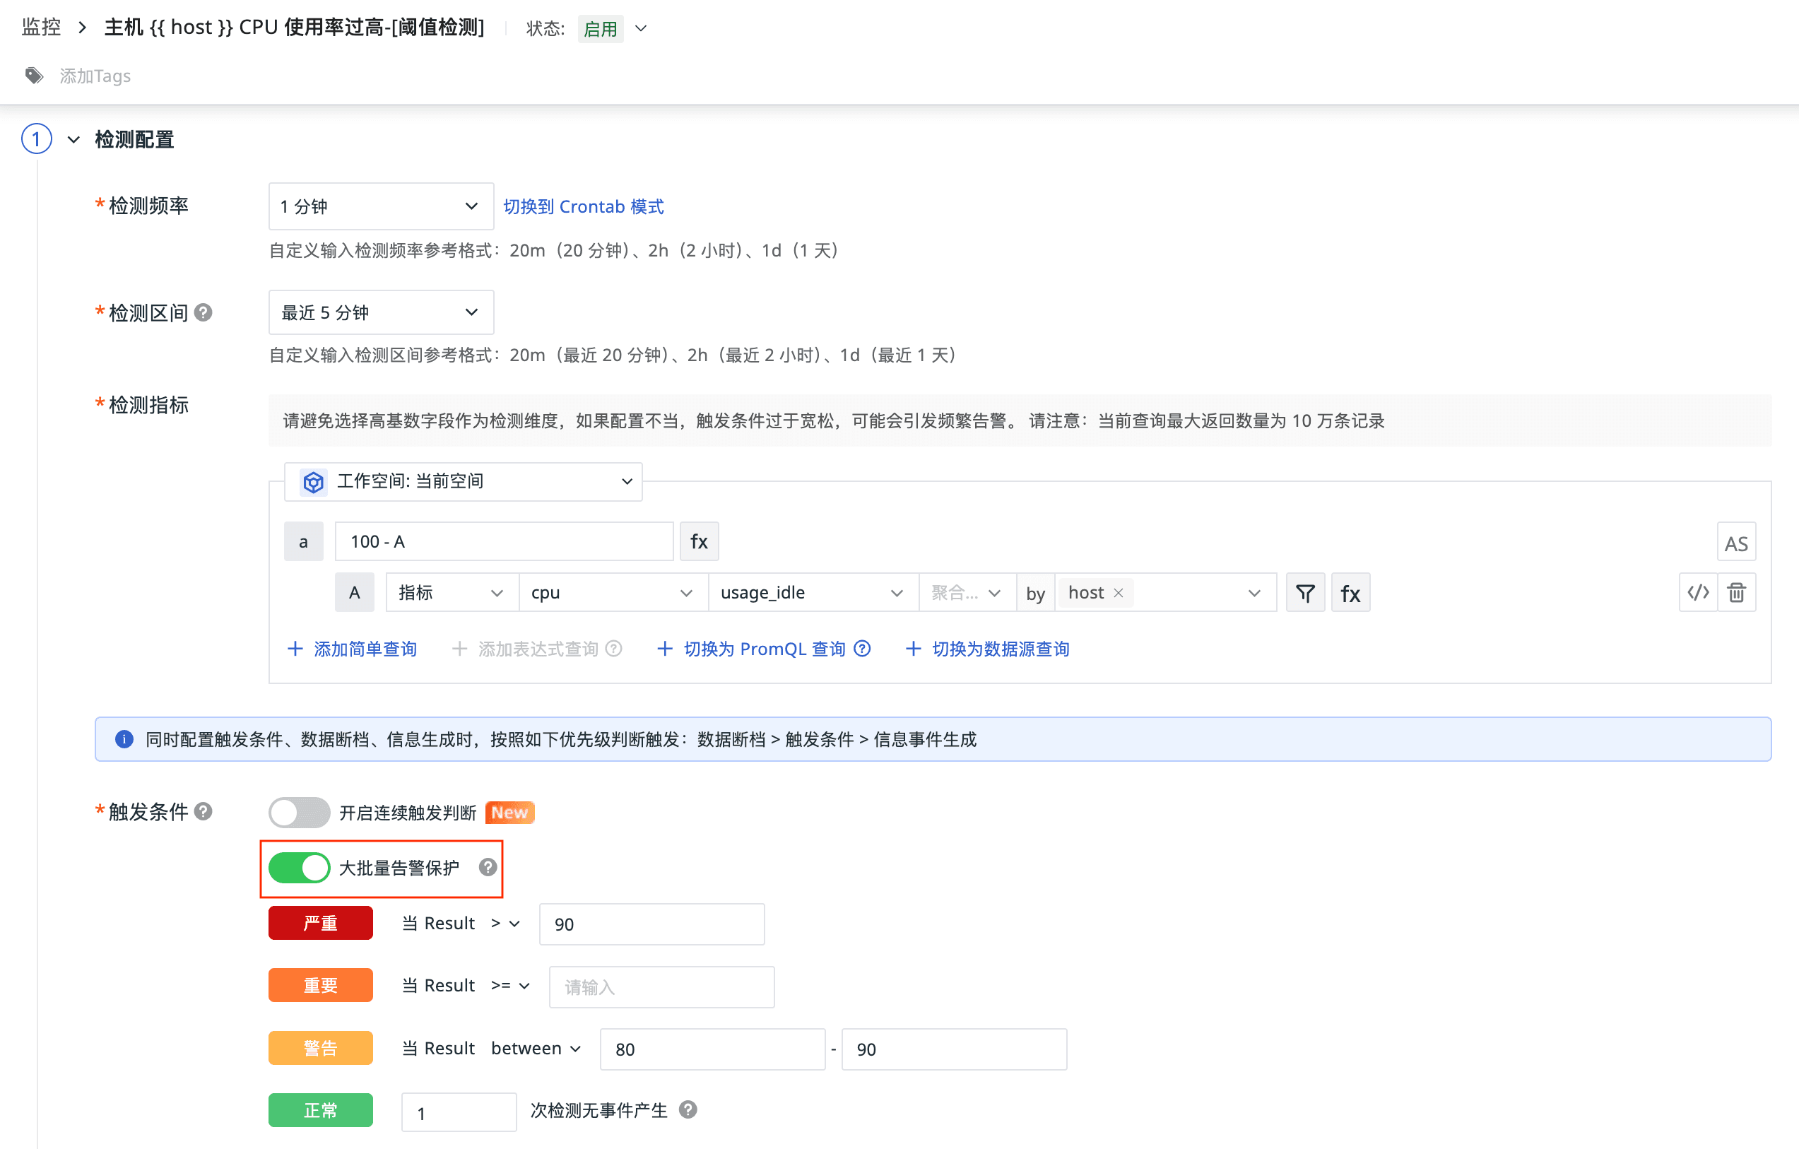Image resolution: width=1799 pixels, height=1149 pixels.
Task: Click the 重要 threshold input field
Action: coord(661,986)
